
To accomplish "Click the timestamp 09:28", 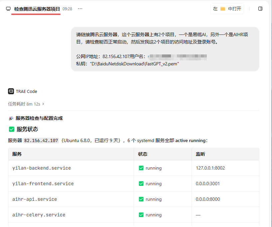I will 67,9.
